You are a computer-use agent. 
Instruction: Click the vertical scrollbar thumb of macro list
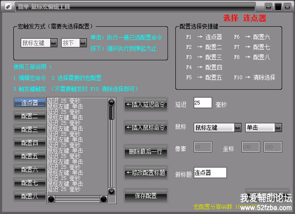coord(111,113)
